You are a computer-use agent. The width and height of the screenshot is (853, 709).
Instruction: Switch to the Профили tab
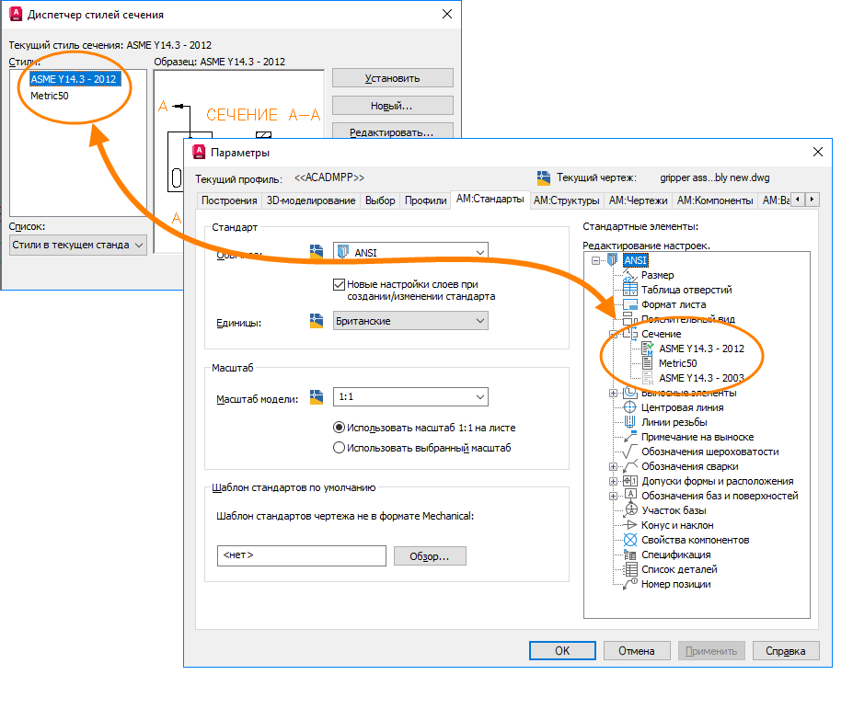click(425, 200)
